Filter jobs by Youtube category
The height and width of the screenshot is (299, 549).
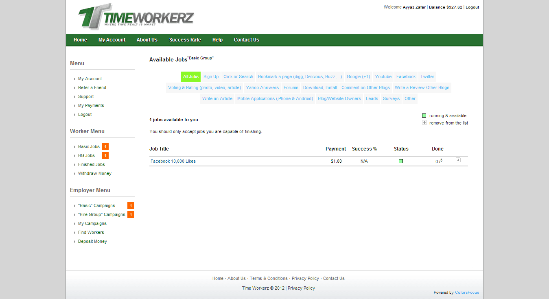(383, 76)
